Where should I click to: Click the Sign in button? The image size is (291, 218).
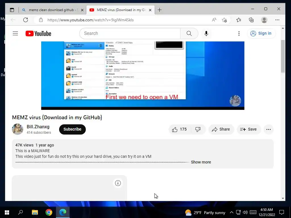coord(261,33)
